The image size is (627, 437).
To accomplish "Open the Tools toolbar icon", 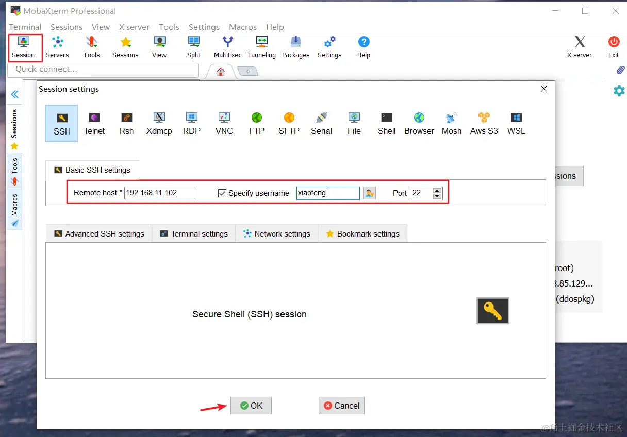I will click(91, 47).
